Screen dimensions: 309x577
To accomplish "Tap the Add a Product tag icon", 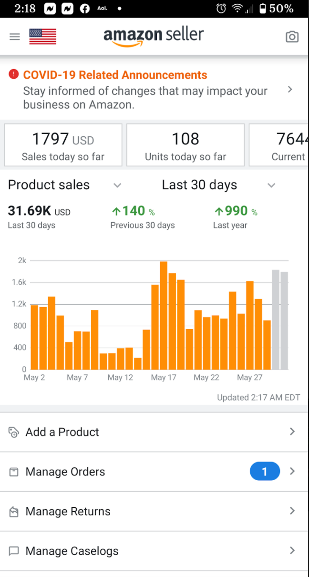I will (14, 433).
